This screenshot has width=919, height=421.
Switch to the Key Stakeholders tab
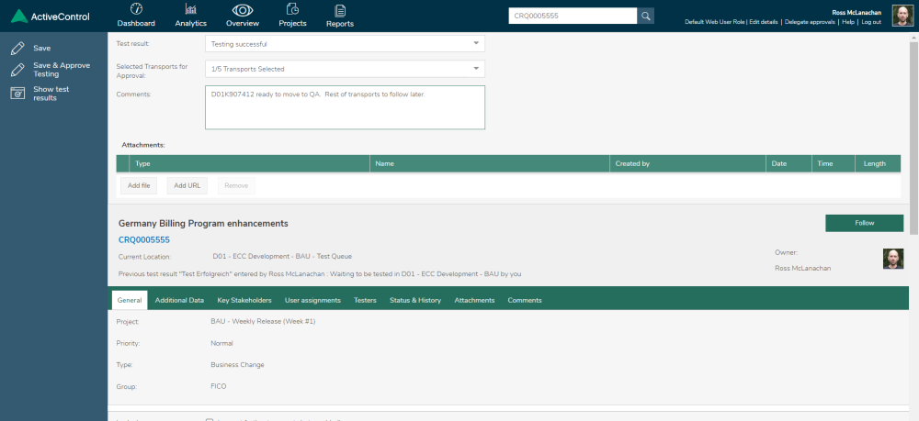coord(244,300)
